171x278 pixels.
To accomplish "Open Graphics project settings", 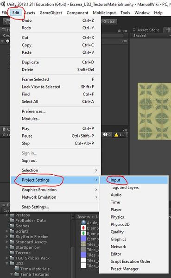I will 134,240.
